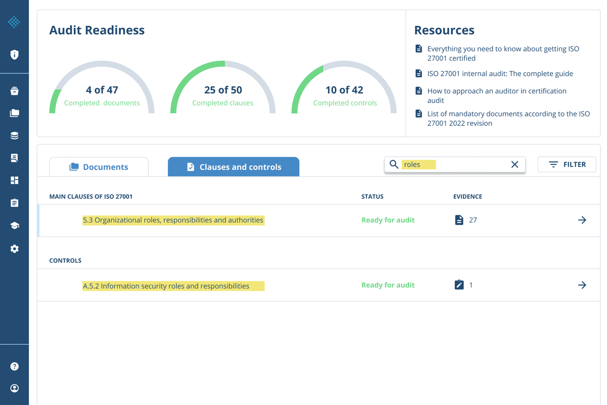Screen dimensions: 607x405
Task: Open control A.5.2 using its arrow
Action: pyautogui.click(x=582, y=285)
